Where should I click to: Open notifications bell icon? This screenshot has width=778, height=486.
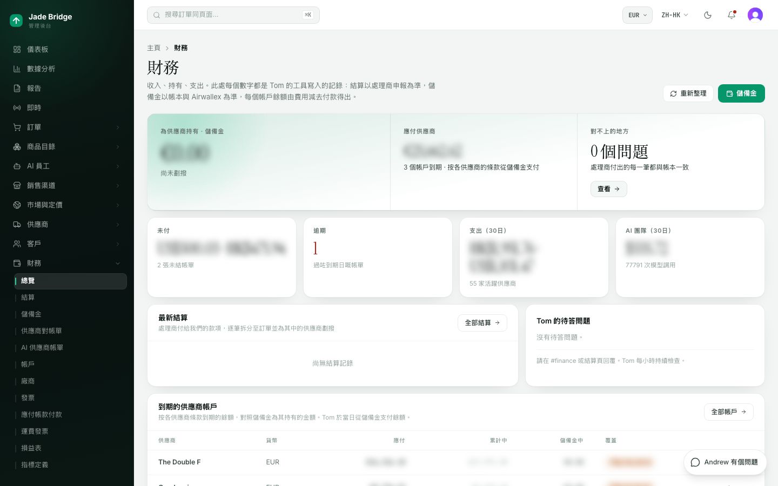coord(732,15)
